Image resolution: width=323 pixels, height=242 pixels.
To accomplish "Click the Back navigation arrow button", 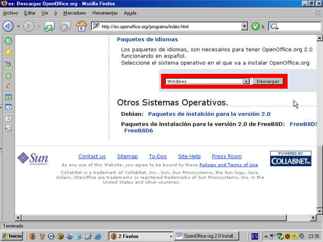I will (8, 26).
